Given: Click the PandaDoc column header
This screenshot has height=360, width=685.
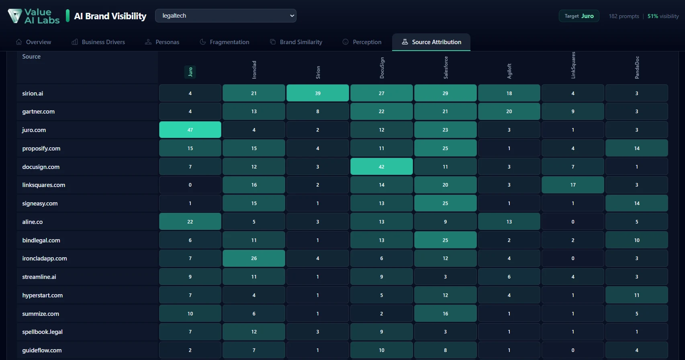Looking at the screenshot, I should [637, 67].
